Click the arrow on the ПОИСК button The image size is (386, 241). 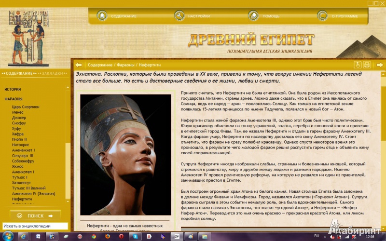(51, 216)
